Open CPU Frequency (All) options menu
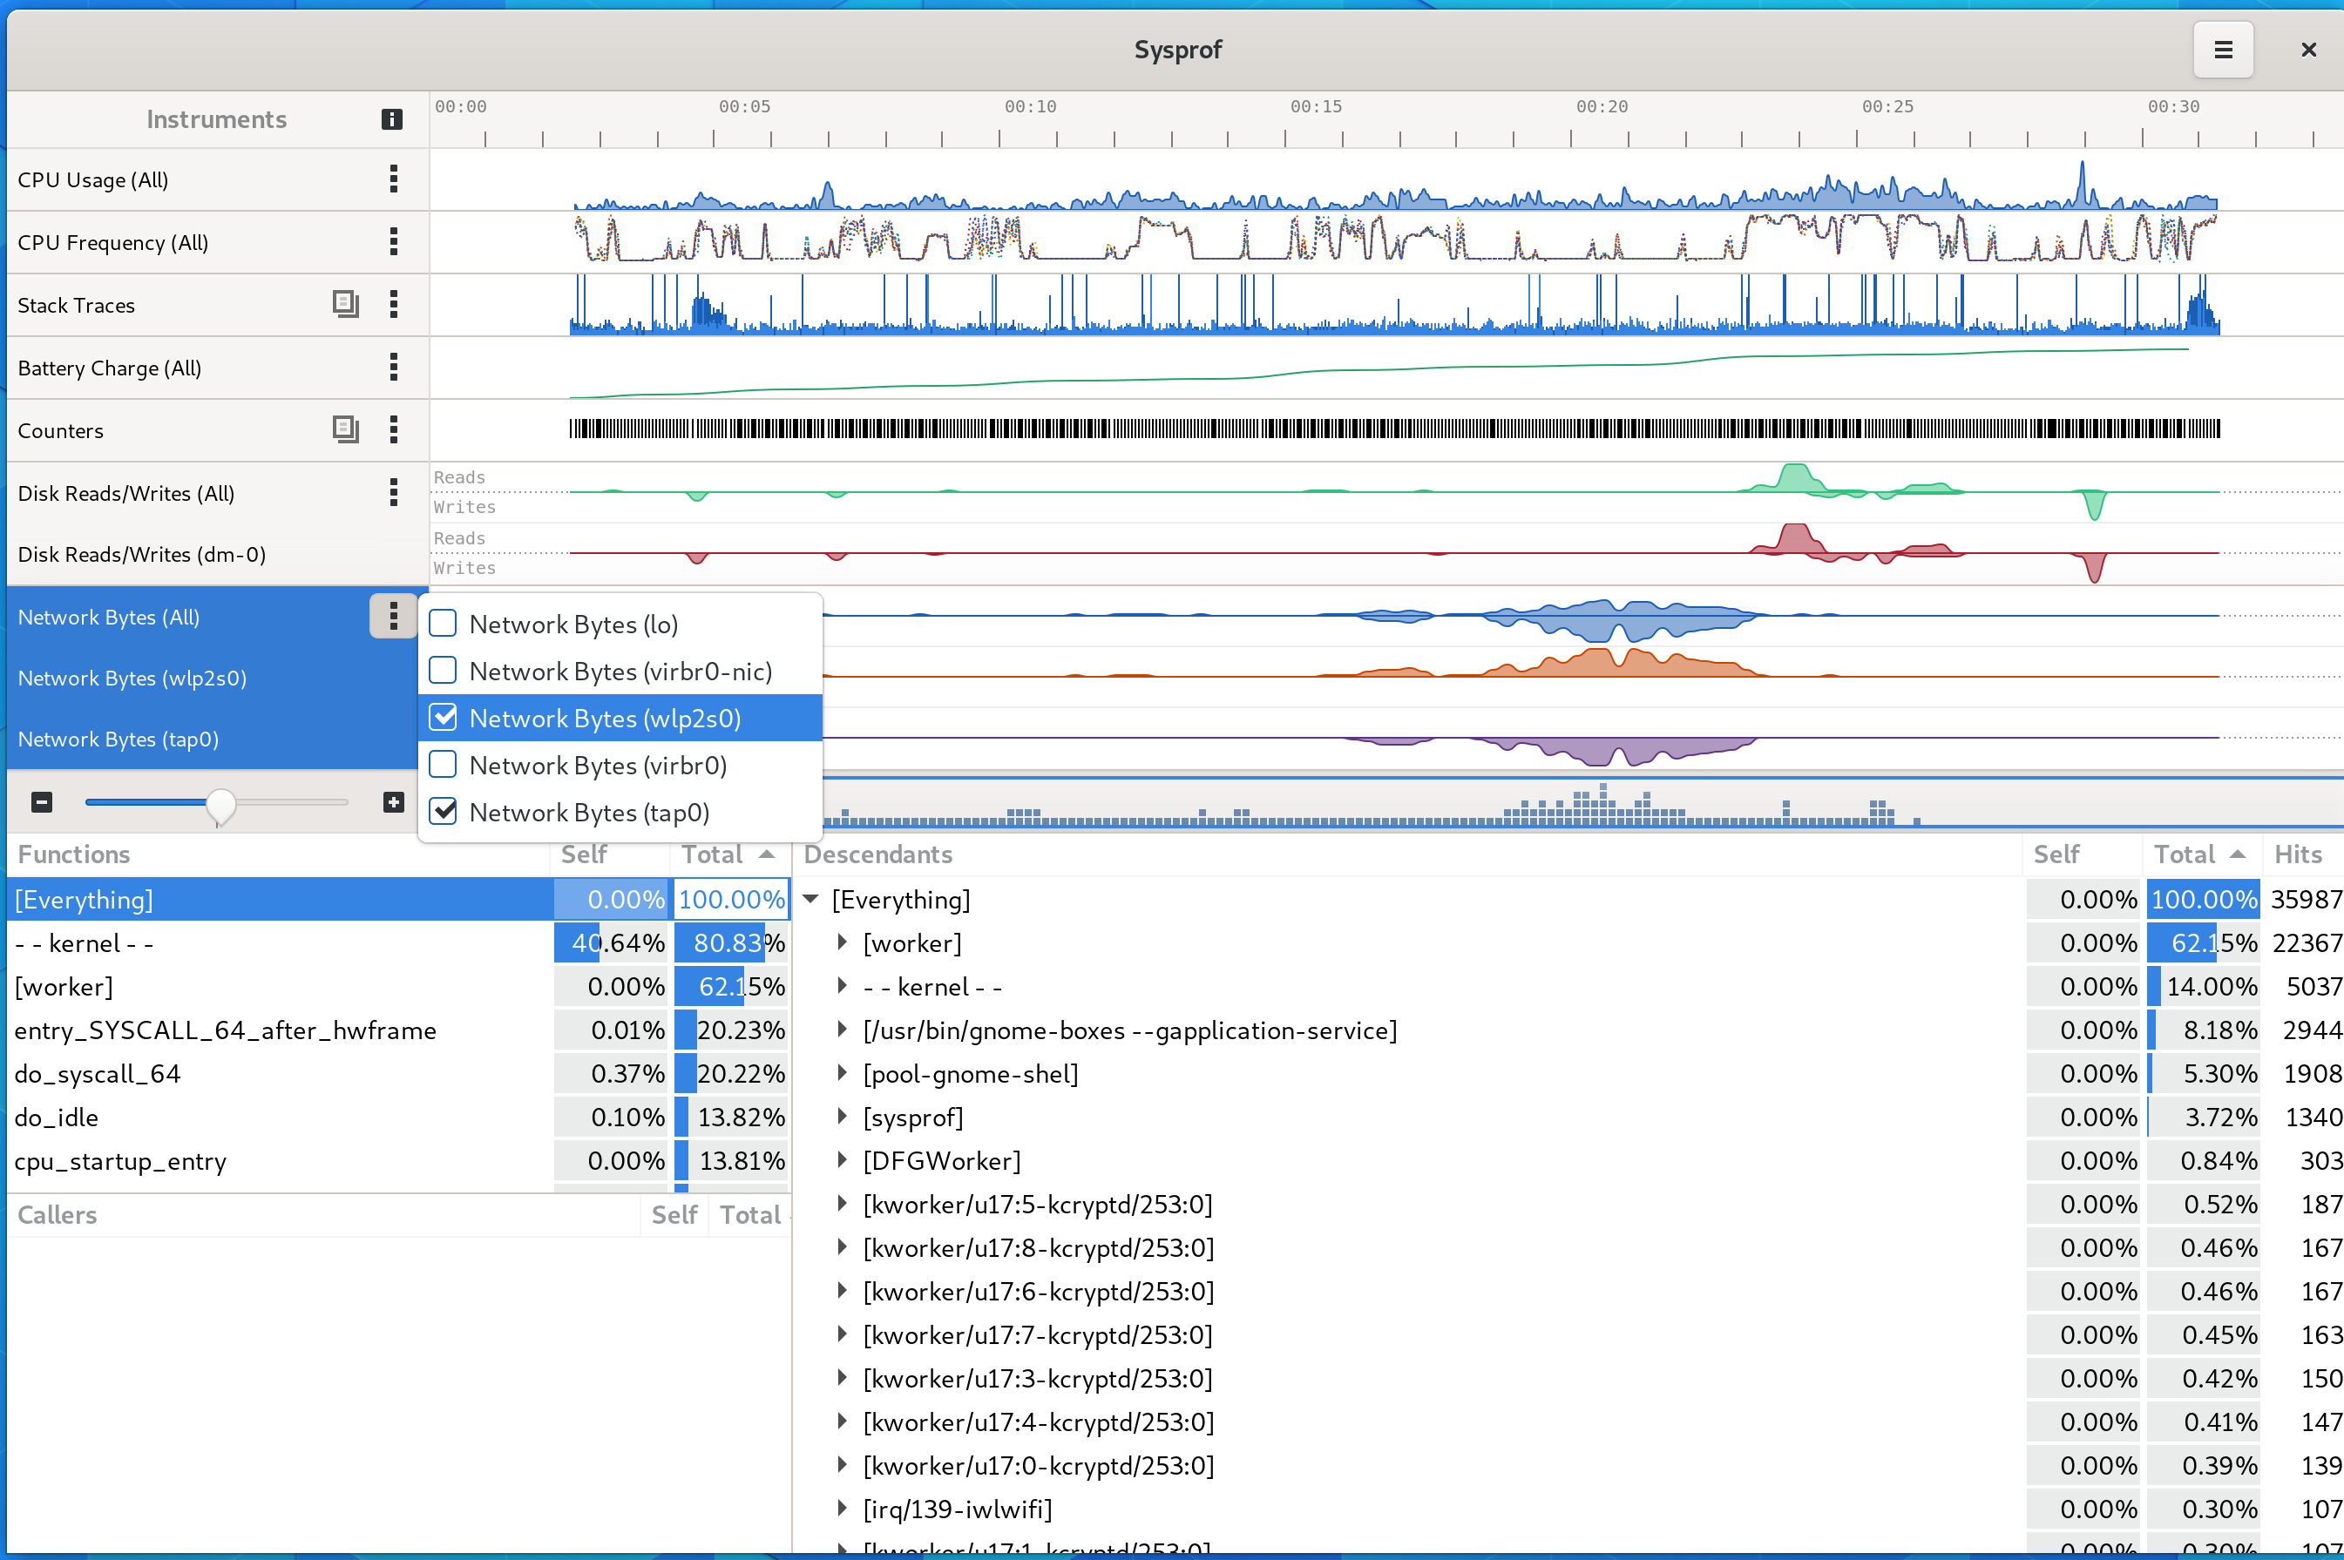Screen dimensions: 2344x1560 click(394, 242)
